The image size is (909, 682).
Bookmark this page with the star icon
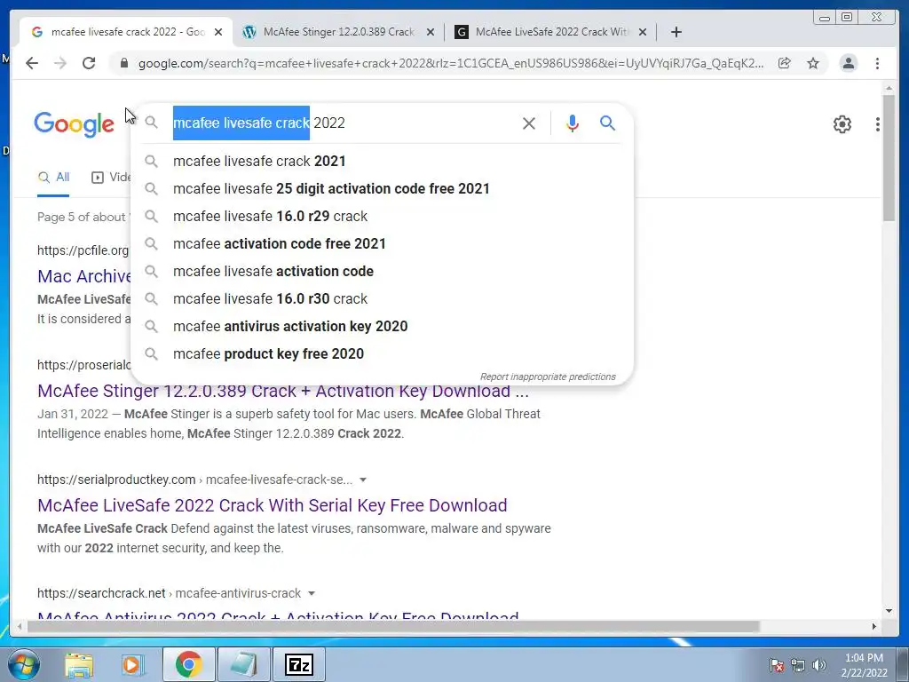813,63
